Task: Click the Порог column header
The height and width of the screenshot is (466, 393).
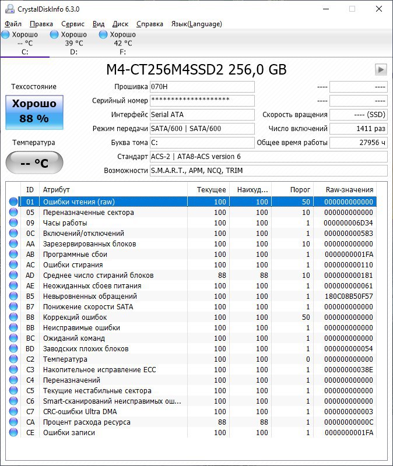Action: [293, 190]
